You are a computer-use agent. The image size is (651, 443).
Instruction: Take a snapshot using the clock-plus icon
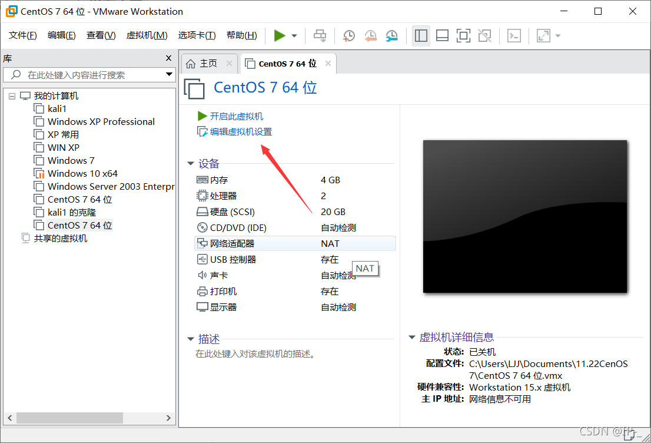(x=348, y=36)
